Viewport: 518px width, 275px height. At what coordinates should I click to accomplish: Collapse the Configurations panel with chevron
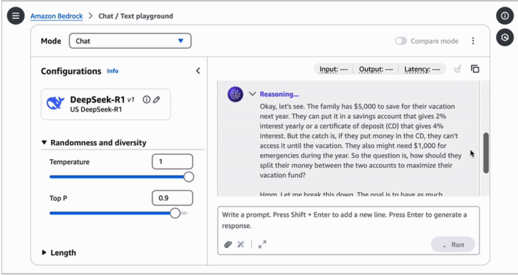coord(198,71)
